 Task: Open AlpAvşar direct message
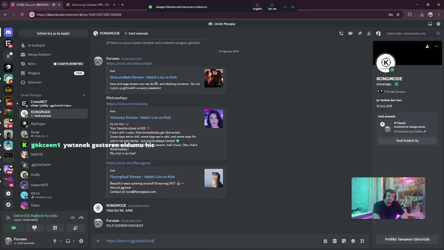coord(53,124)
